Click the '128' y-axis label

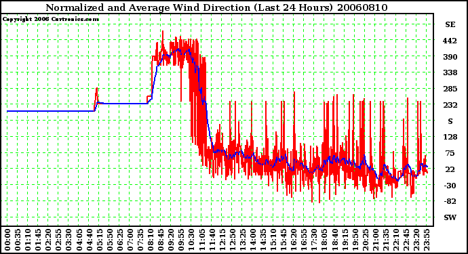coord(450,137)
